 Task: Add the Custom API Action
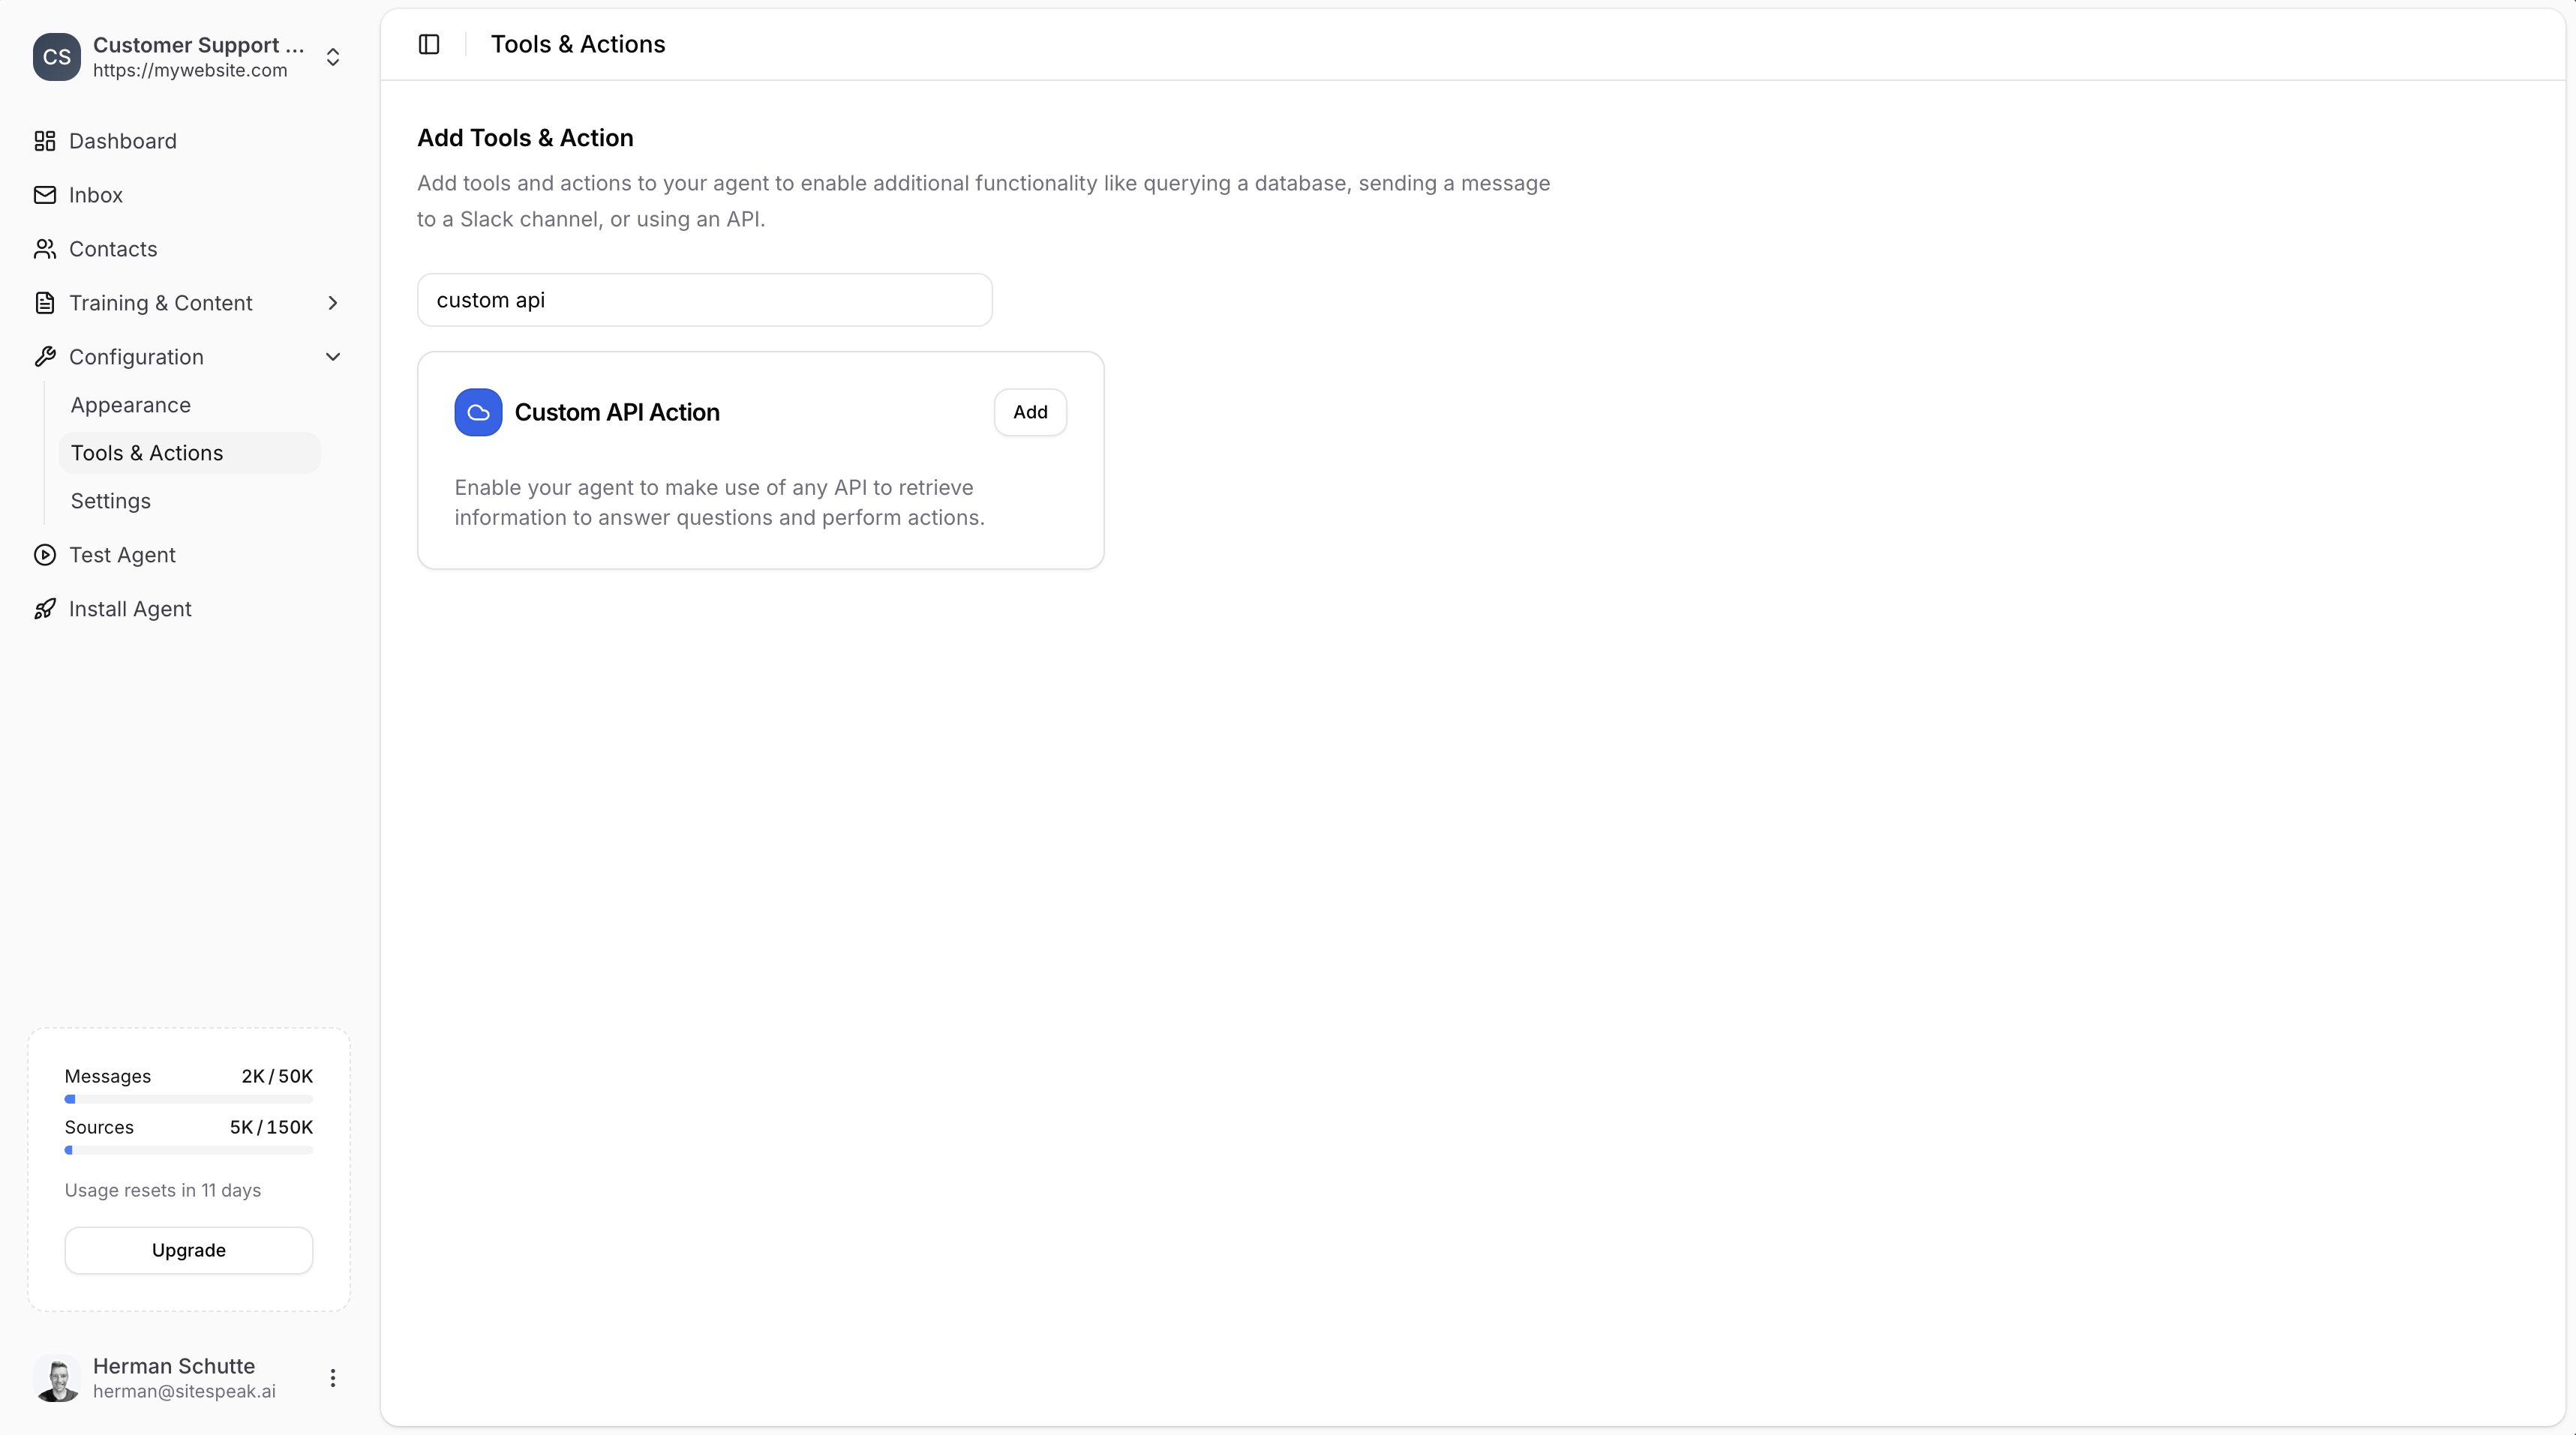pos(1030,412)
